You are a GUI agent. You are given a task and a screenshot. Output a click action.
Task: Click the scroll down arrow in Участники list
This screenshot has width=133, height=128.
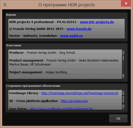coord(123,76)
